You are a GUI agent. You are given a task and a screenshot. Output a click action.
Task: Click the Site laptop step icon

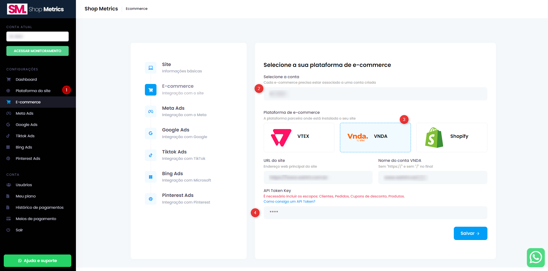pyautogui.click(x=151, y=68)
